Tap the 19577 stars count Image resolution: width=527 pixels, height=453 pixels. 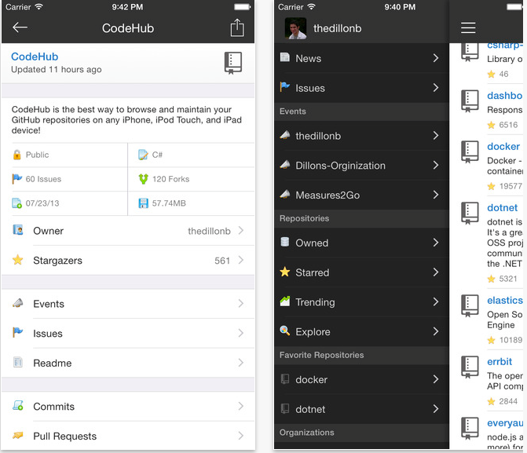click(511, 186)
